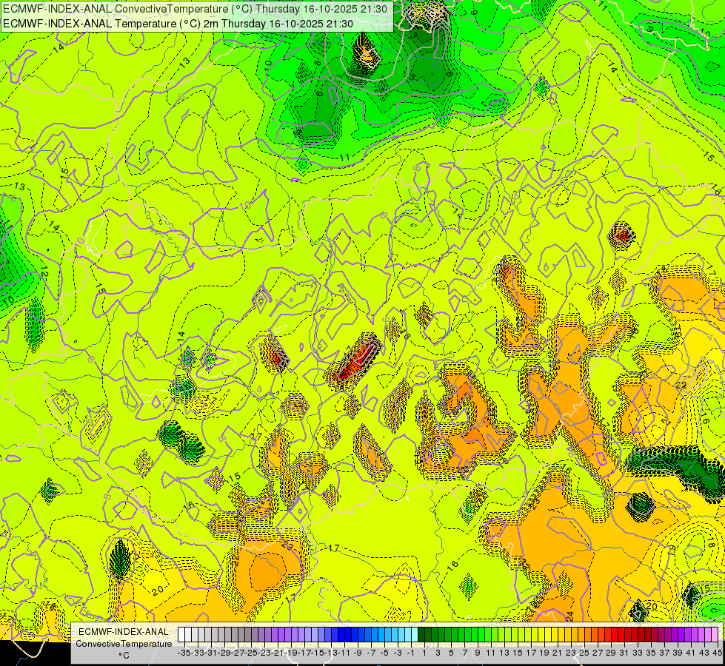Choose the red legend swatch above 29
The width and height of the screenshot is (725, 666).
(x=609, y=635)
